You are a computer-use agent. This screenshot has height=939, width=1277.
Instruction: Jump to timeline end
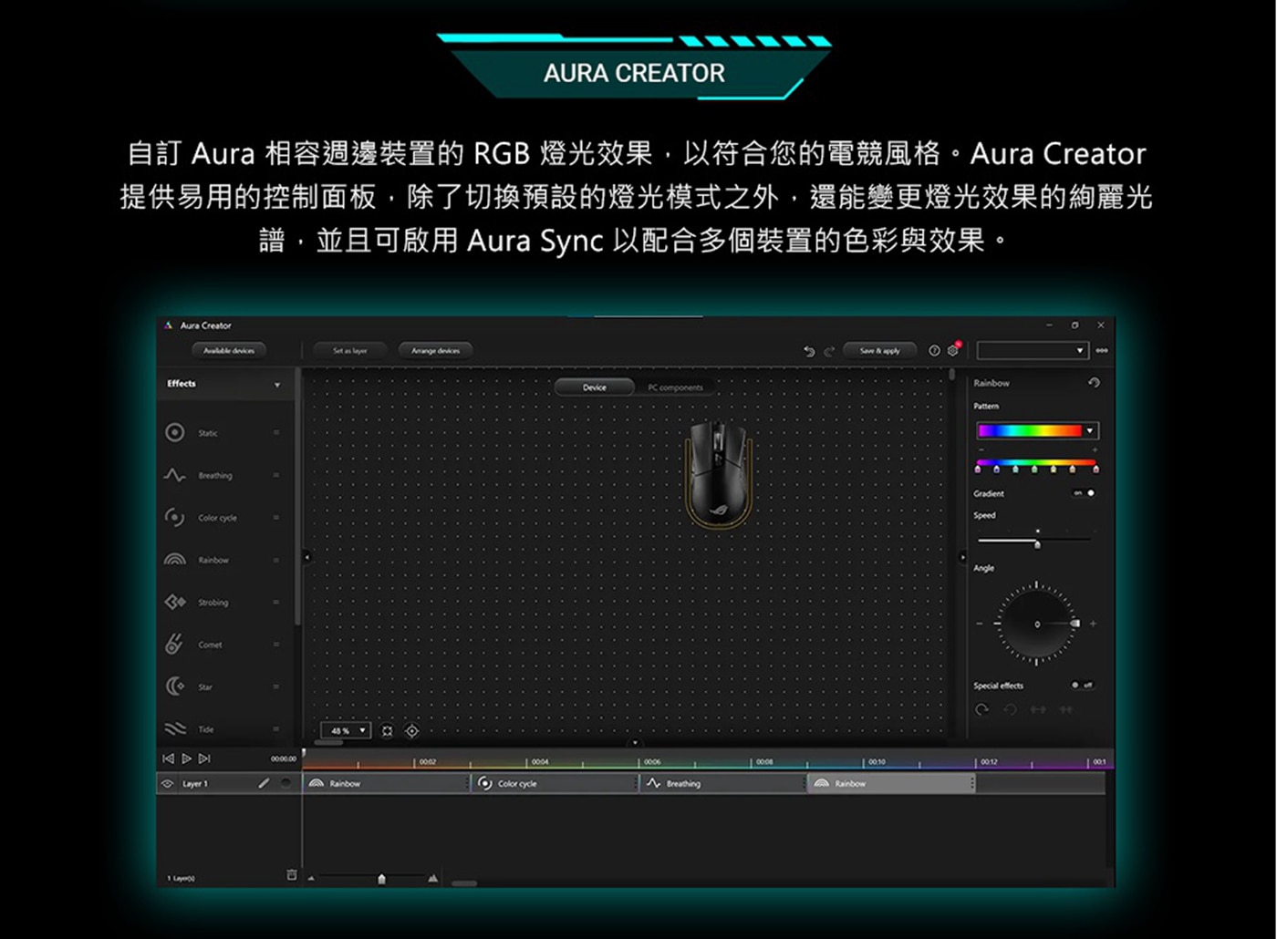coord(204,758)
